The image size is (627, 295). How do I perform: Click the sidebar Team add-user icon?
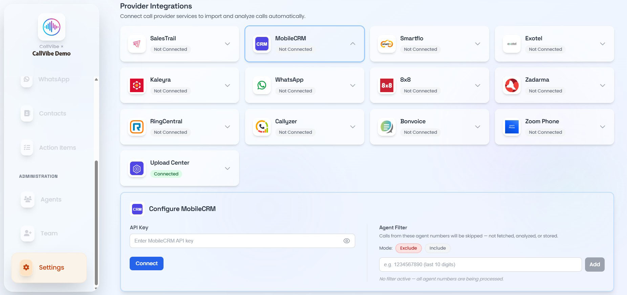point(28,233)
